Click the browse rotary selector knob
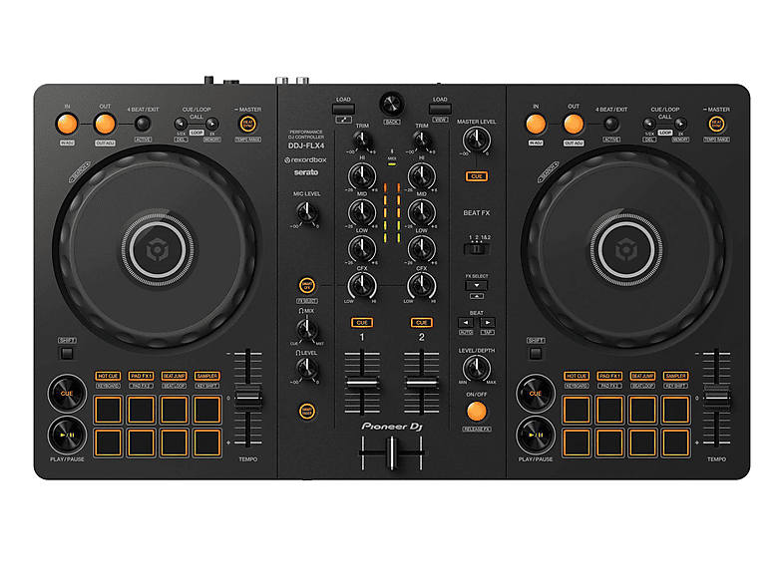The image size is (784, 585). 392,104
